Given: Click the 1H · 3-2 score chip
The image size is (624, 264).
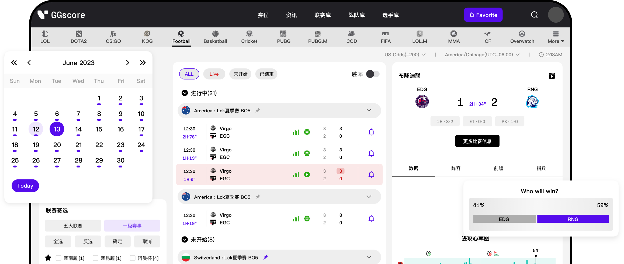Looking at the screenshot, I should (x=445, y=121).
